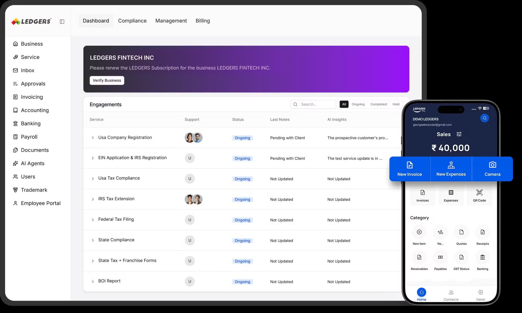Screen dimensions: 522x313
Task: Tap New Expenses on the phone
Action: (451, 169)
